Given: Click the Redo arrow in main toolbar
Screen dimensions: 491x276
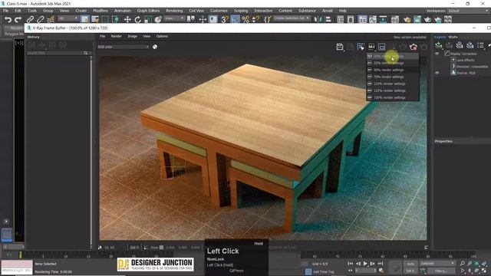Looking at the screenshot, I should point(18,19).
